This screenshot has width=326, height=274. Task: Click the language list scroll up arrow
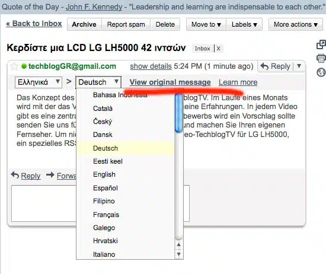[x=178, y=245]
